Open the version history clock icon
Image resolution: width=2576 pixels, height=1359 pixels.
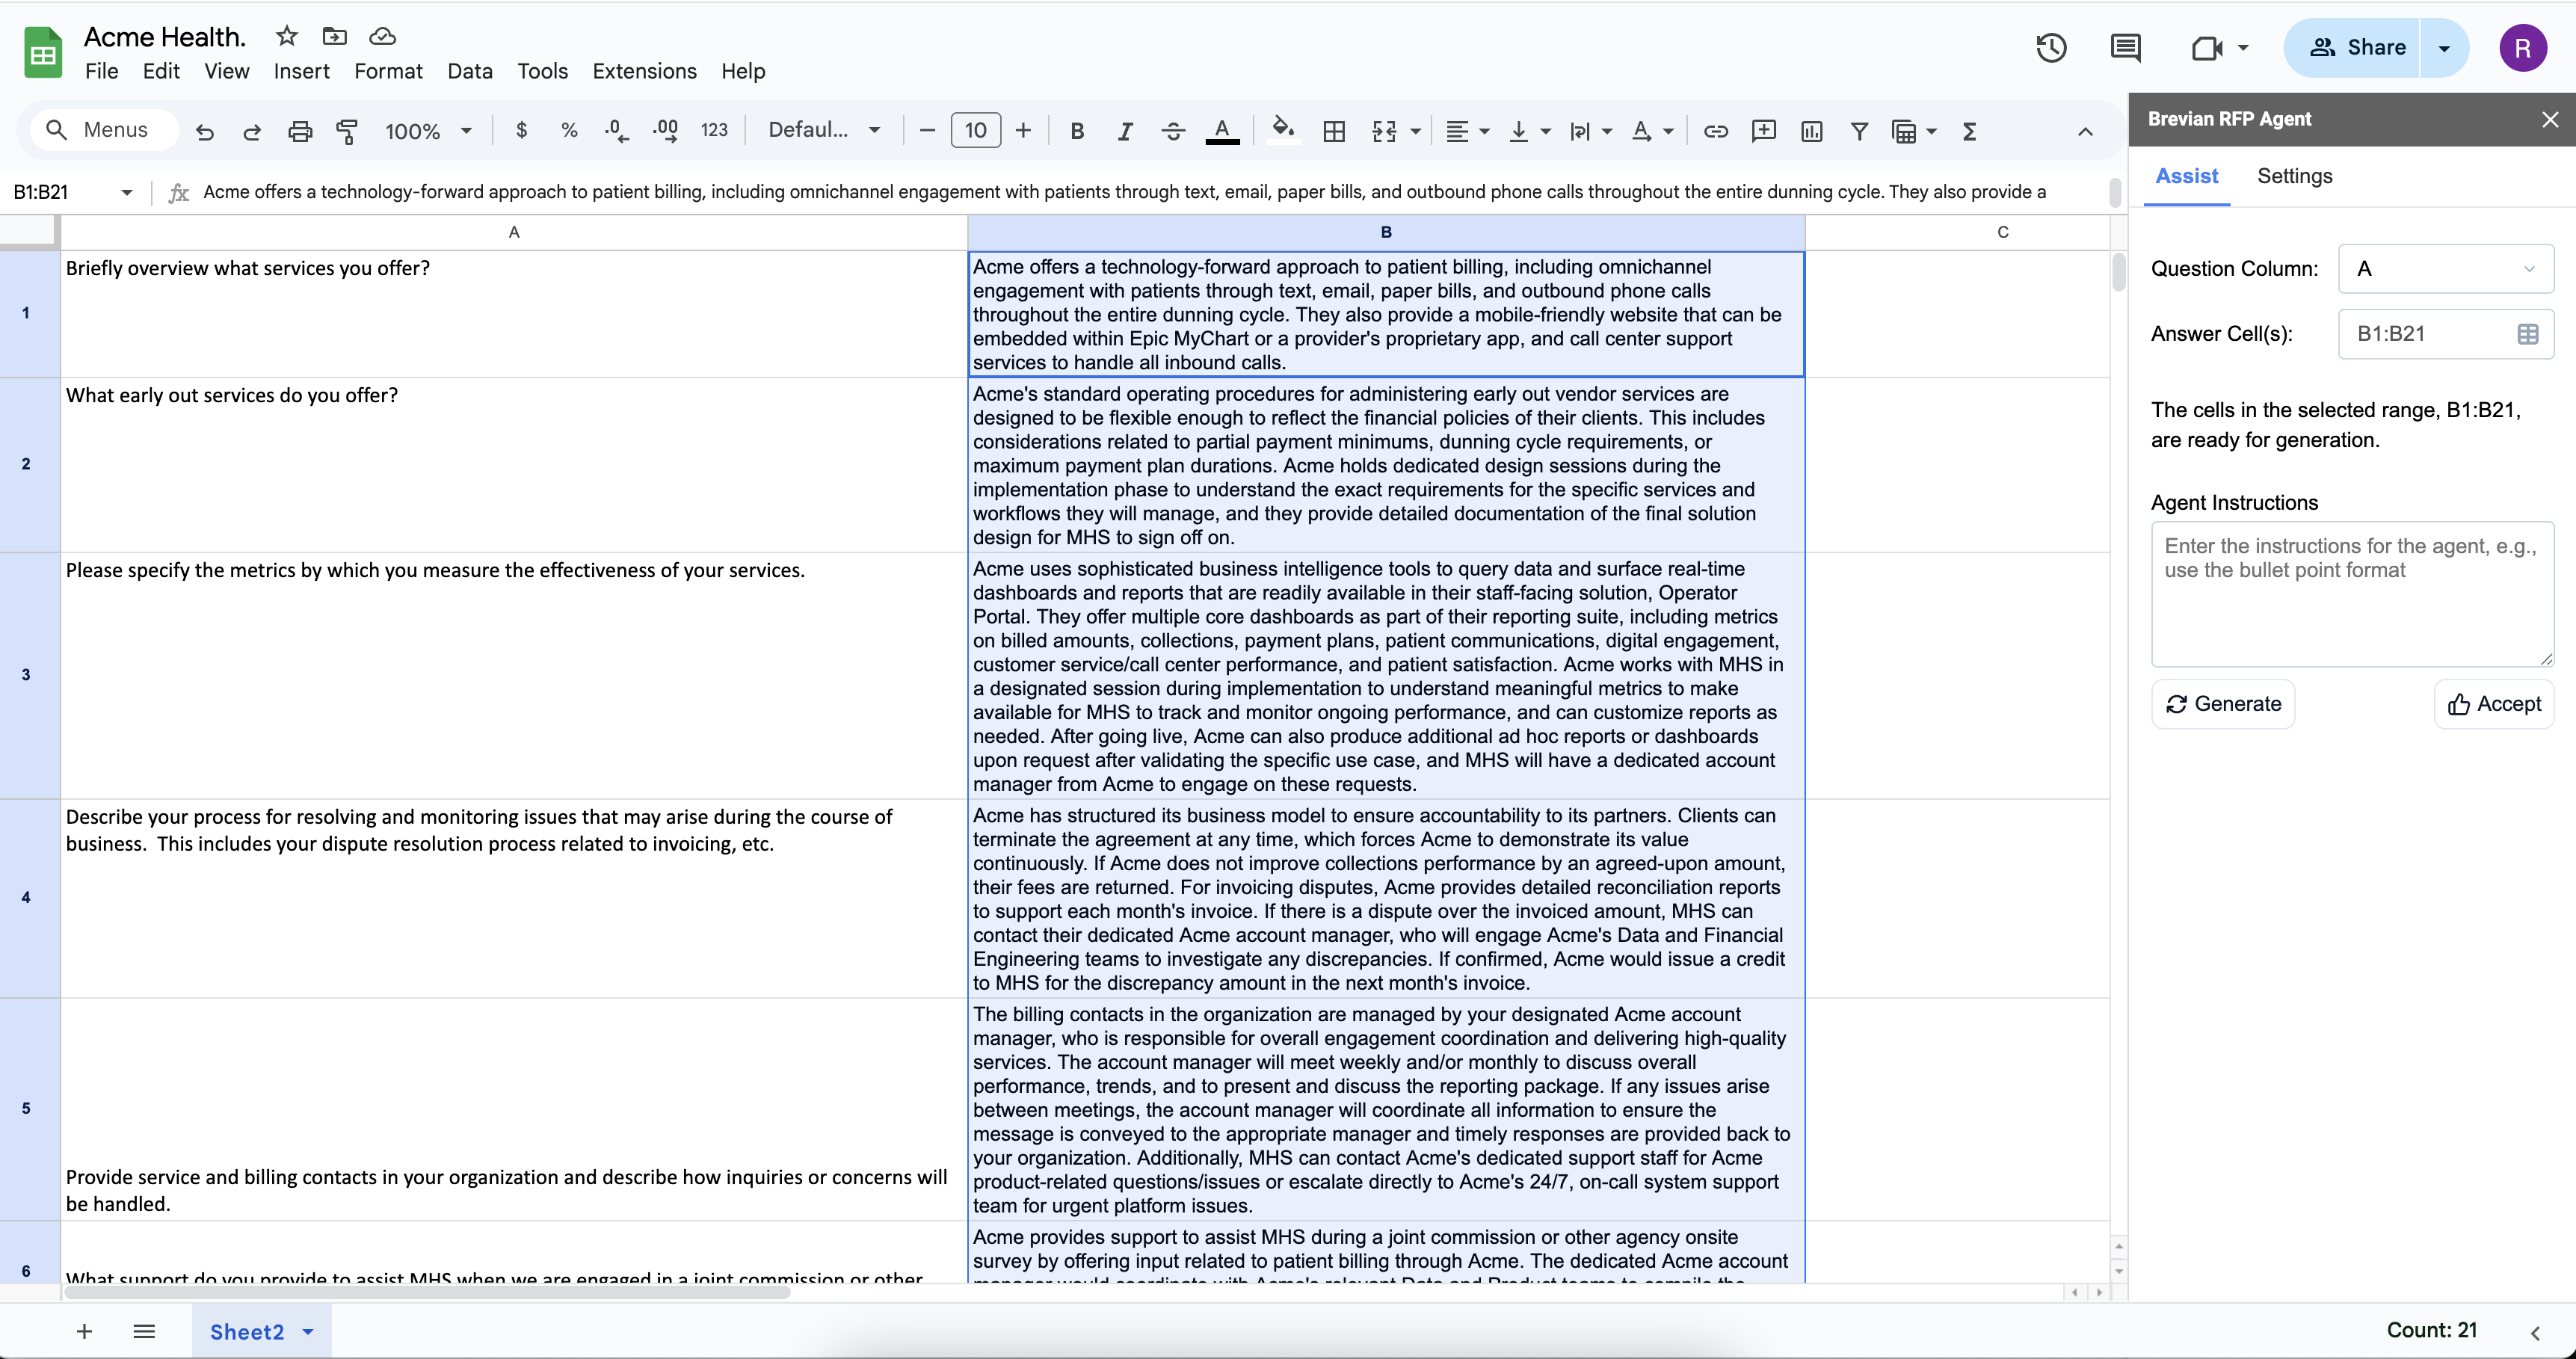(x=2051, y=47)
